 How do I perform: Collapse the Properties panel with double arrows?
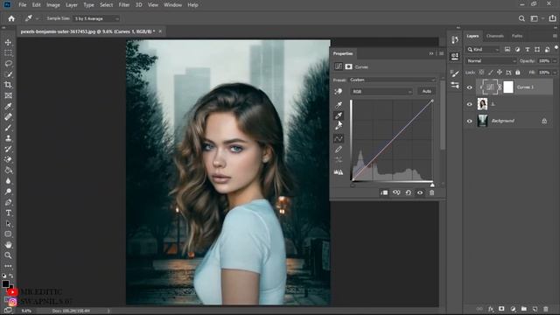coord(431,53)
